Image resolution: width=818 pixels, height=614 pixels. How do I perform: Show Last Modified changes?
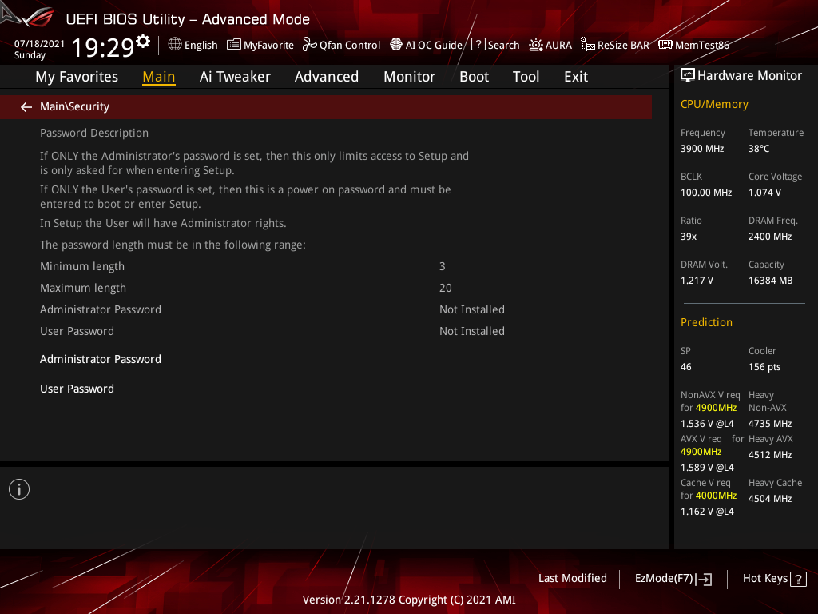click(572, 578)
